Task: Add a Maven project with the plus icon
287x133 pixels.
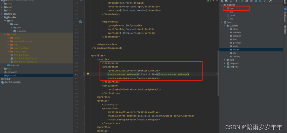Action: coord(237,1)
